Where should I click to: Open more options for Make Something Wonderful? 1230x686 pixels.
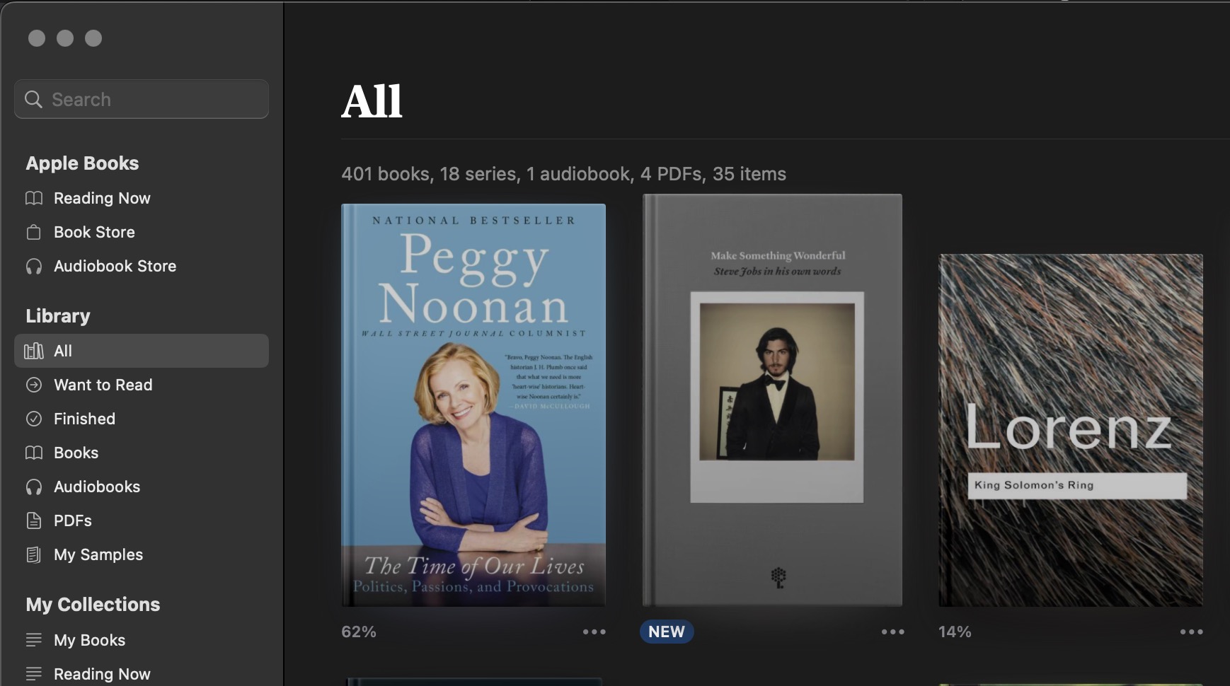tap(893, 632)
